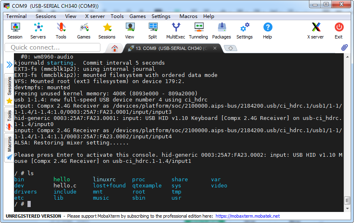Click the 'linuxrc' entry in listing
Image resolution: width=354 pixels, height=223 pixels.
click(104, 180)
